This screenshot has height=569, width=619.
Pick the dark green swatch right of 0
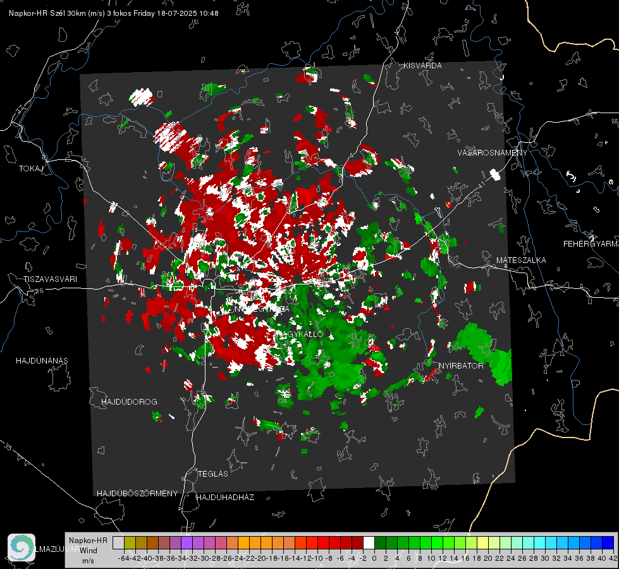[x=380, y=543]
